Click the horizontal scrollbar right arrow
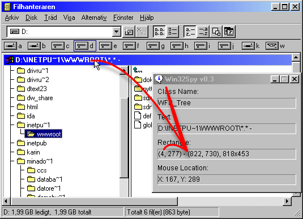The height and width of the screenshot is (219, 303). (x=287, y=201)
